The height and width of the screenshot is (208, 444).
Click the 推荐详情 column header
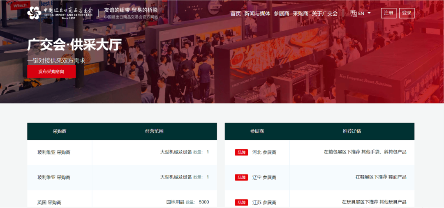click(351, 131)
